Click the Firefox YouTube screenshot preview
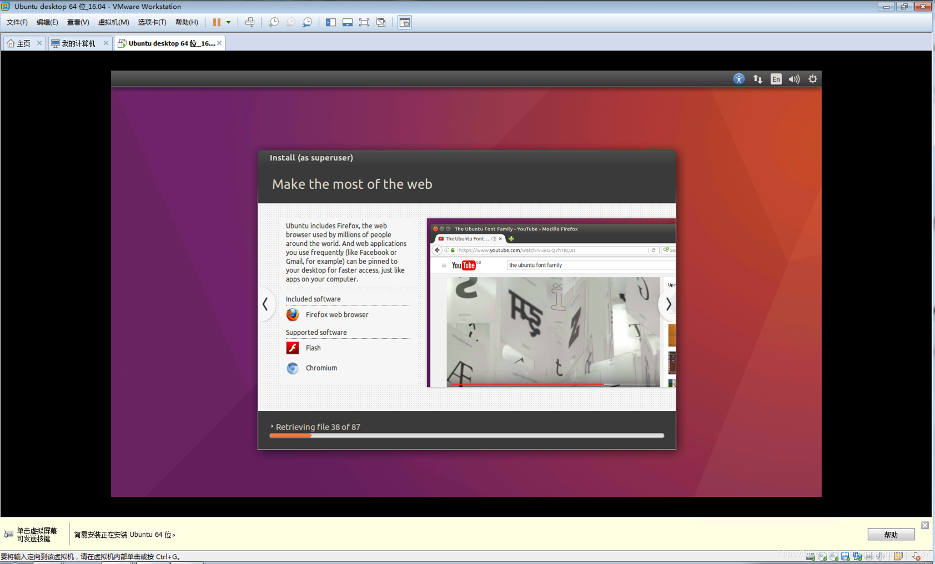Image resolution: width=935 pixels, height=564 pixels. 551,303
